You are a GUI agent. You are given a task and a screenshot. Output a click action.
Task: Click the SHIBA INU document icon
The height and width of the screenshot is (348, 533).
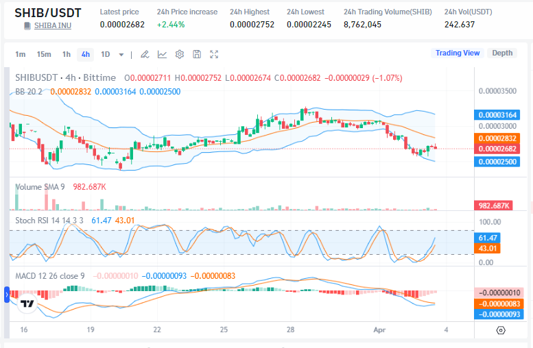tap(27, 26)
